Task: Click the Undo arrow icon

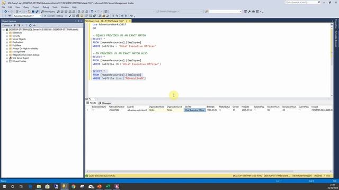Action: point(92,12)
